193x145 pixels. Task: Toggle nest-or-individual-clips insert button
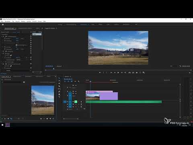[65, 81]
